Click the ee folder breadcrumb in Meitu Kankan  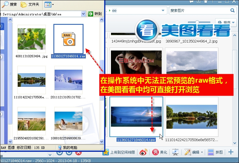point(114,11)
